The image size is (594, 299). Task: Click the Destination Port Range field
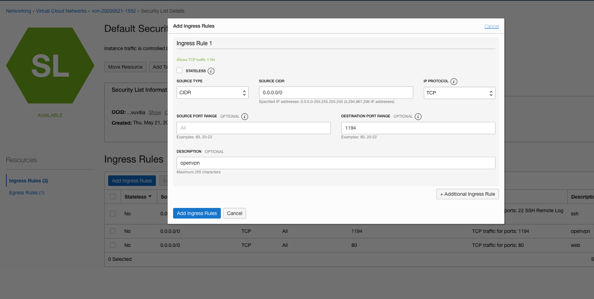tap(418, 128)
